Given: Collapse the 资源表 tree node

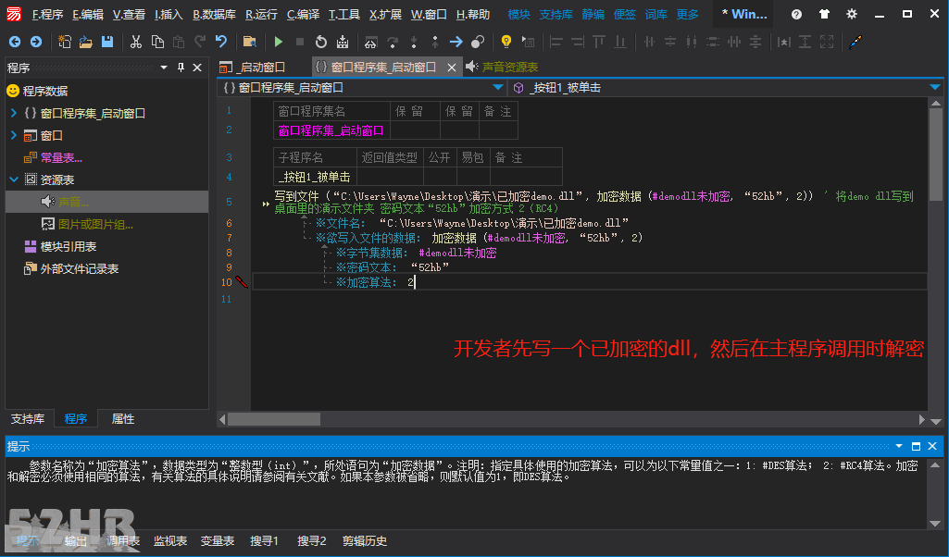Looking at the screenshot, I should point(14,179).
